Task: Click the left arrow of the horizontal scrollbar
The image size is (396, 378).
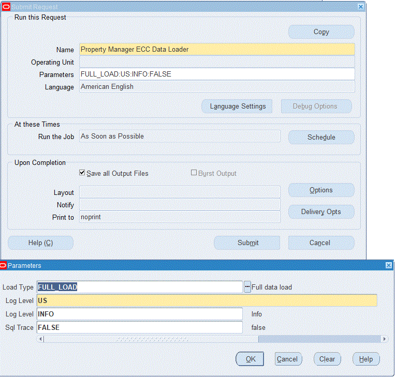Action: tap(40, 339)
